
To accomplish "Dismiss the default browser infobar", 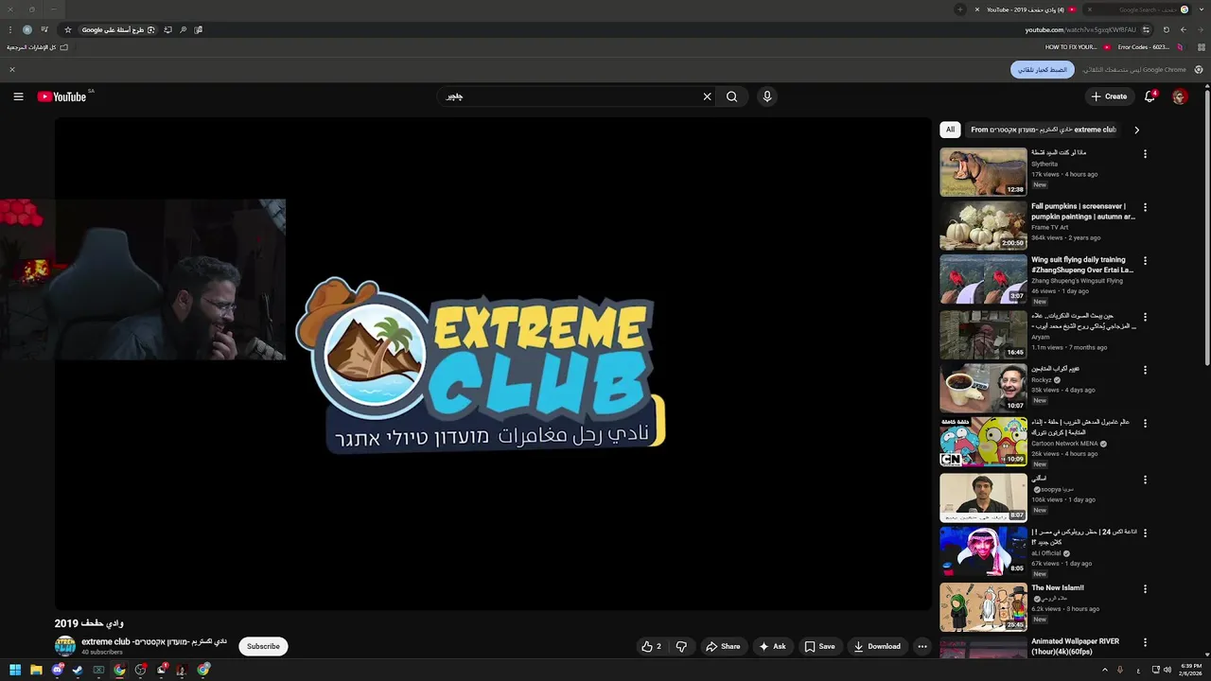I will (x=12, y=70).
